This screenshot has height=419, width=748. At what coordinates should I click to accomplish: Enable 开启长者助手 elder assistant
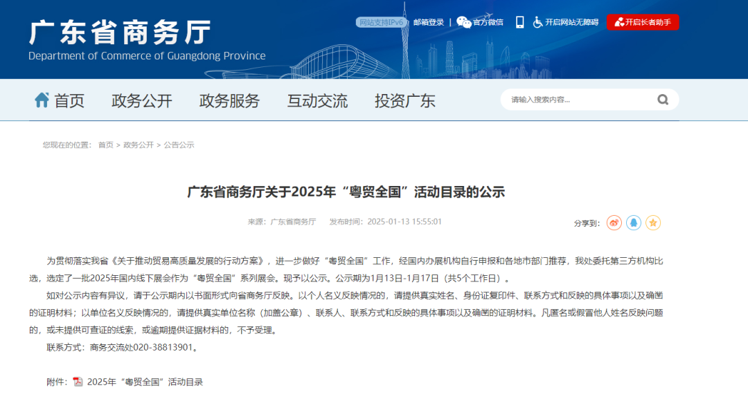[x=643, y=21]
